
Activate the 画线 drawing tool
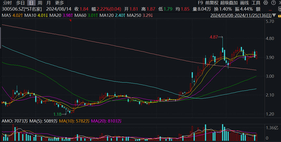click(x=244, y=3)
